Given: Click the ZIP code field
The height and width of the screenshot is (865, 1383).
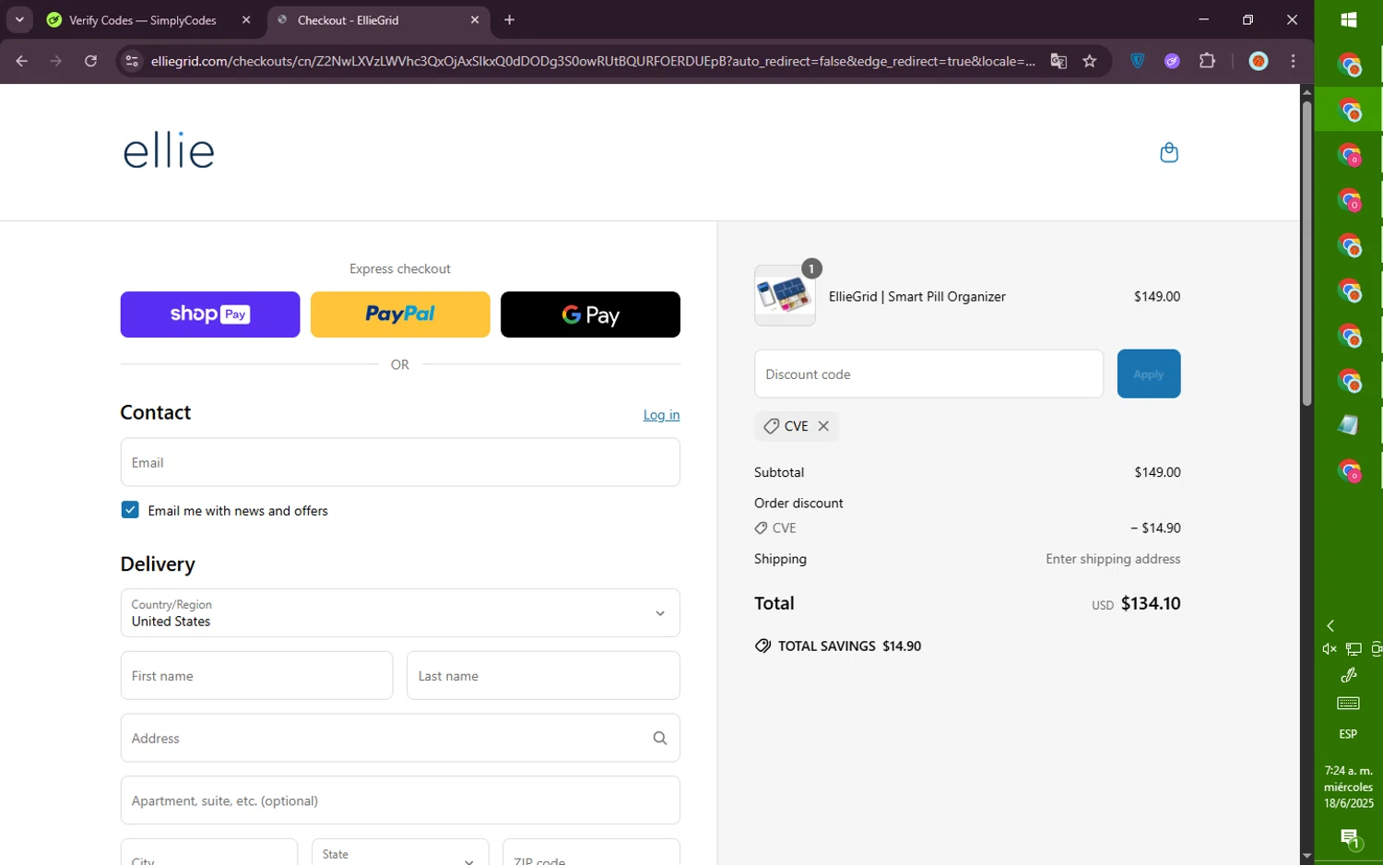Looking at the screenshot, I should 591,854.
